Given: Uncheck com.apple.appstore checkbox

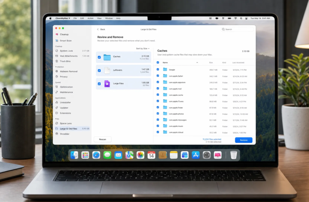Looking at the screenshot, I should [x=158, y=82].
